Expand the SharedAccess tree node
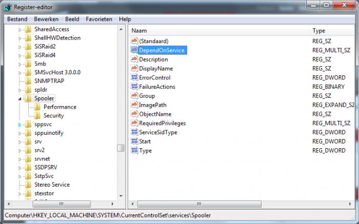 (x=19, y=30)
